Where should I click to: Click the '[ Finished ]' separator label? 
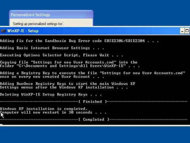93,102
